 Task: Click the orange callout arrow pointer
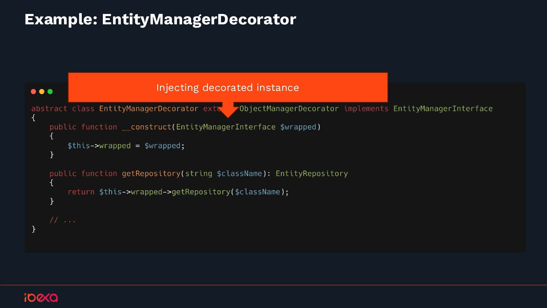tap(228, 111)
